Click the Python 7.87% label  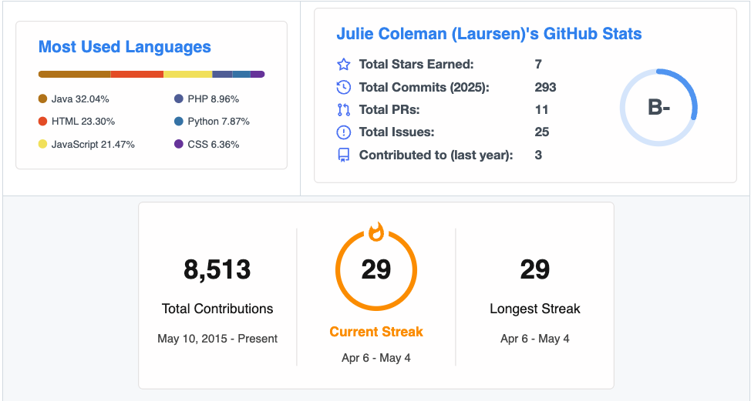219,122
